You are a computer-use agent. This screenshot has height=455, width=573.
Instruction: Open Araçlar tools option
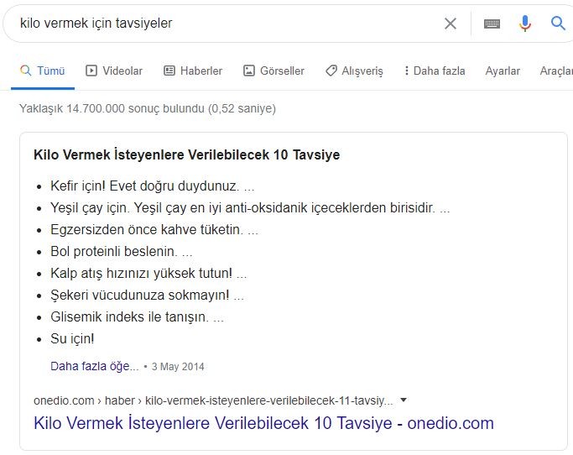point(556,71)
